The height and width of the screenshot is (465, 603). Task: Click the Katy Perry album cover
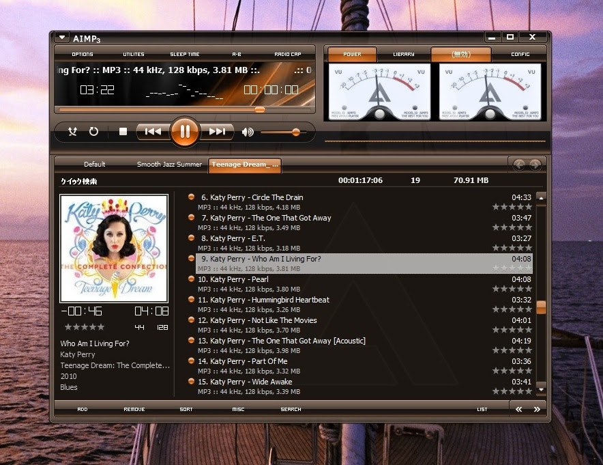(x=114, y=249)
